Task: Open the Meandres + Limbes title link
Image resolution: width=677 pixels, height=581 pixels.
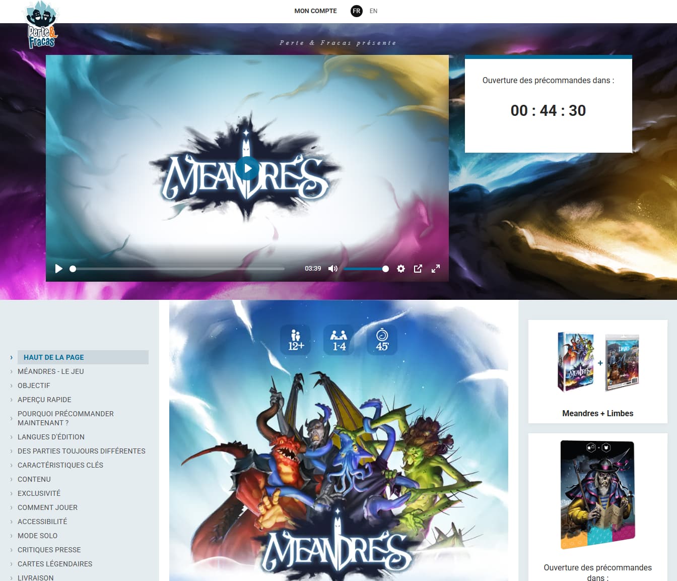Action: tap(598, 413)
